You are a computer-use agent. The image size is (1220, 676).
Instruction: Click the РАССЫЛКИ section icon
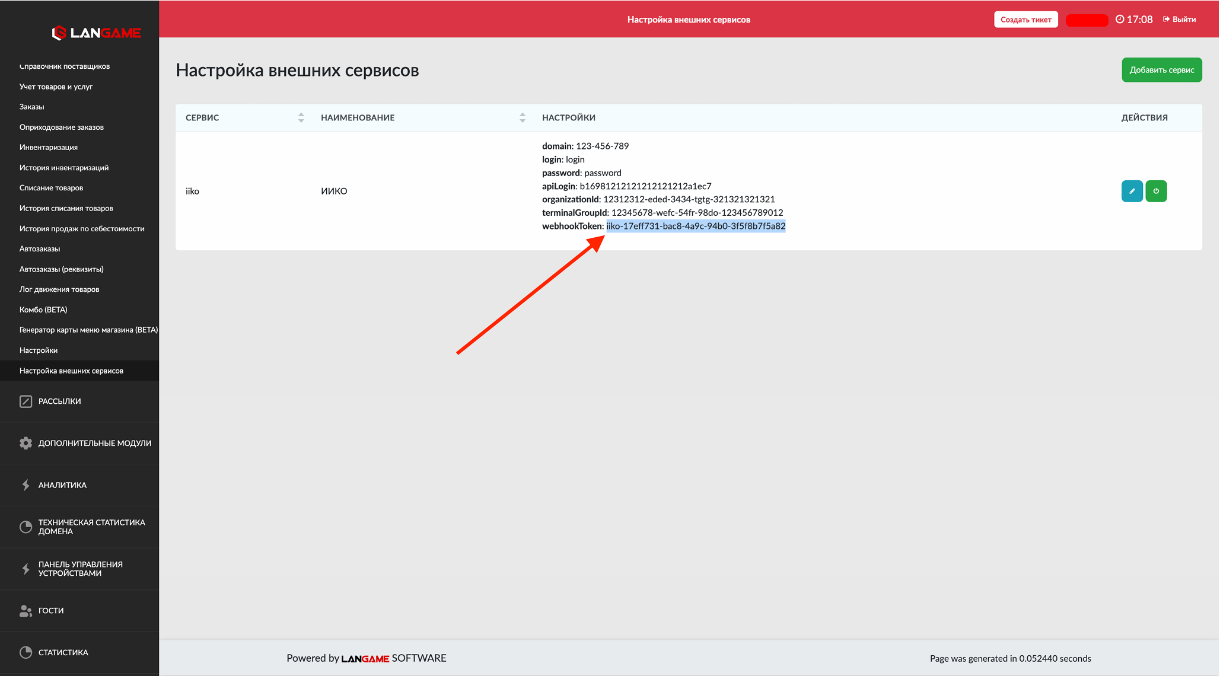[26, 401]
